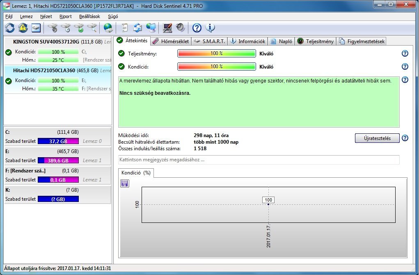The width and height of the screenshot is (419, 275).
Task: Click the Teljesítmény 100 % gradient bar
Action: [216, 53]
